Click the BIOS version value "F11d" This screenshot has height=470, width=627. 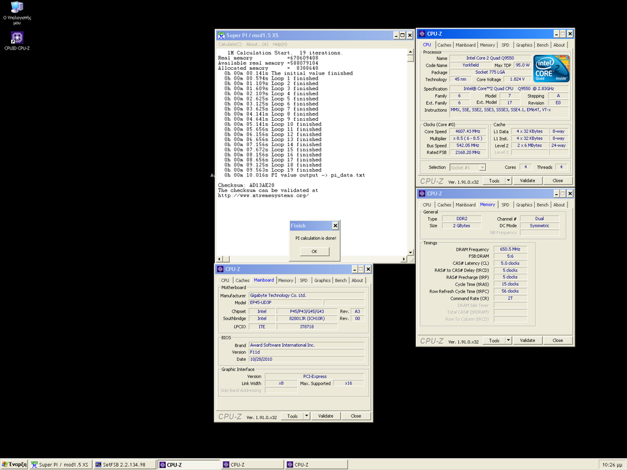click(307, 352)
